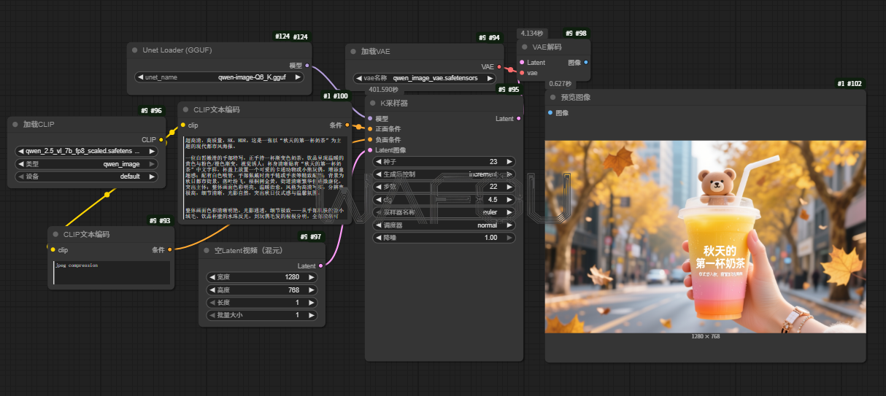Click the VAE output socket on 加载VAE

499,66
